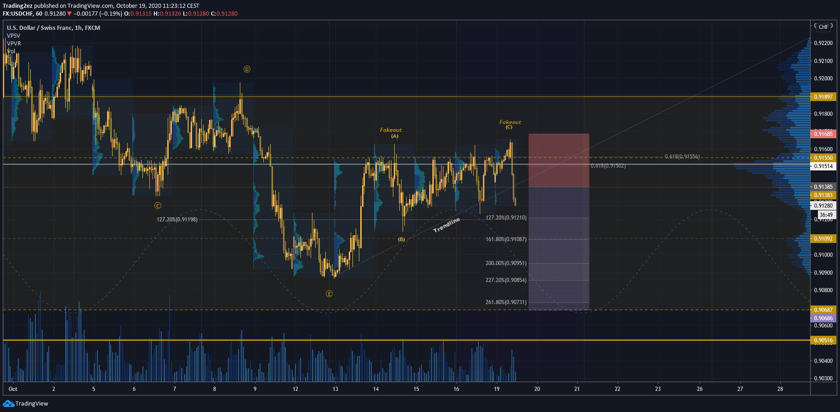The width and height of the screenshot is (840, 412).
Task: Click the 0.91385 gray price tag
Action: [823, 187]
